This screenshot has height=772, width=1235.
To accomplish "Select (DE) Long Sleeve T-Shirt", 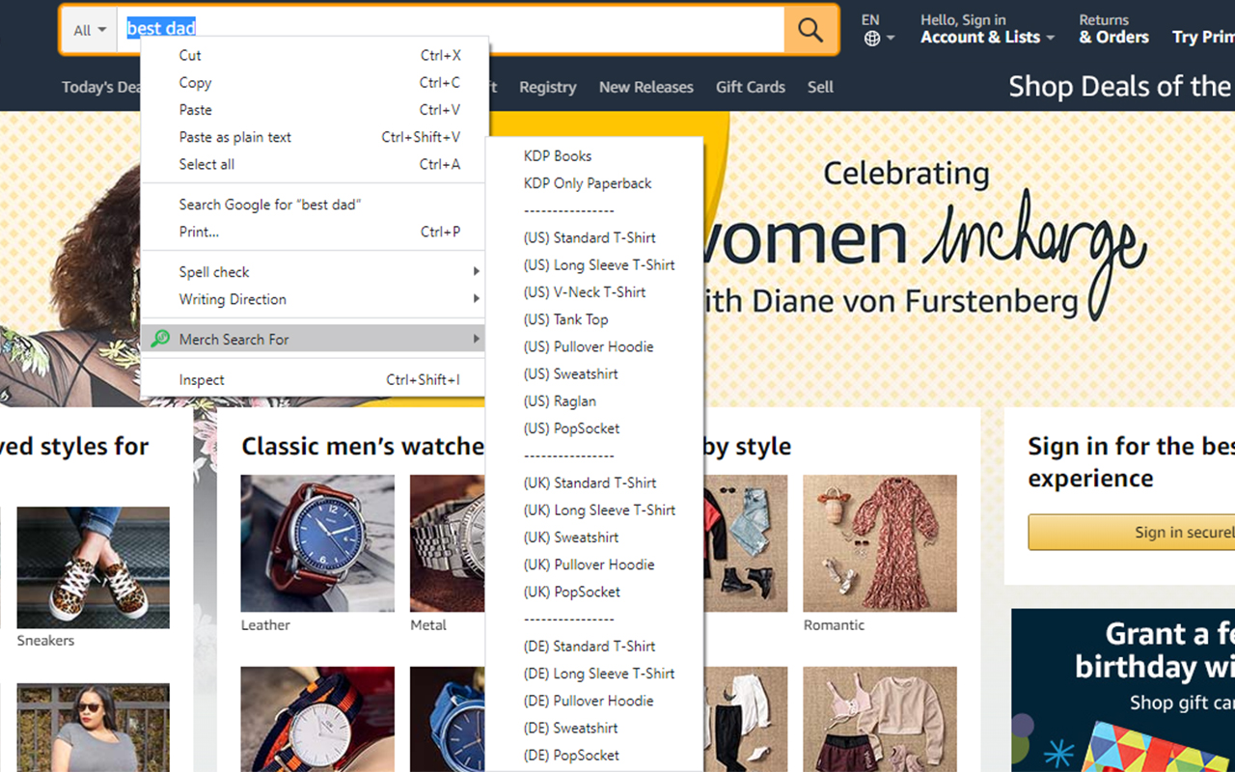I will (x=594, y=674).
